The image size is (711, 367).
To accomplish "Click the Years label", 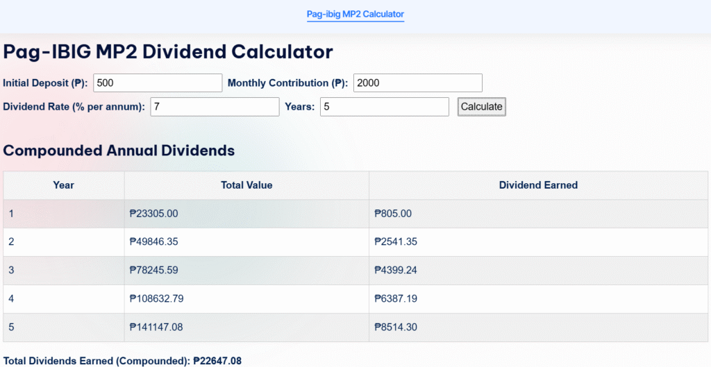I will pyautogui.click(x=300, y=107).
